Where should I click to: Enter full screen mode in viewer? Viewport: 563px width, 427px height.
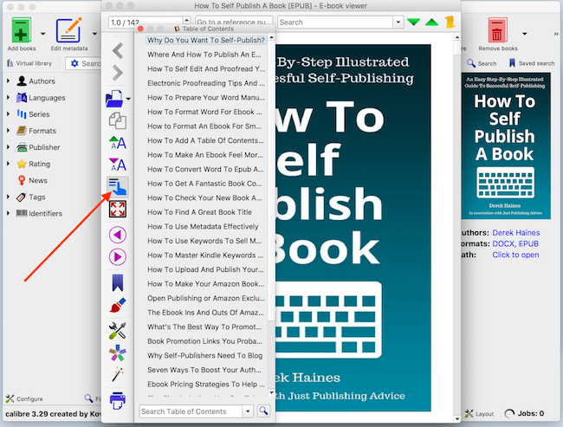tap(117, 209)
